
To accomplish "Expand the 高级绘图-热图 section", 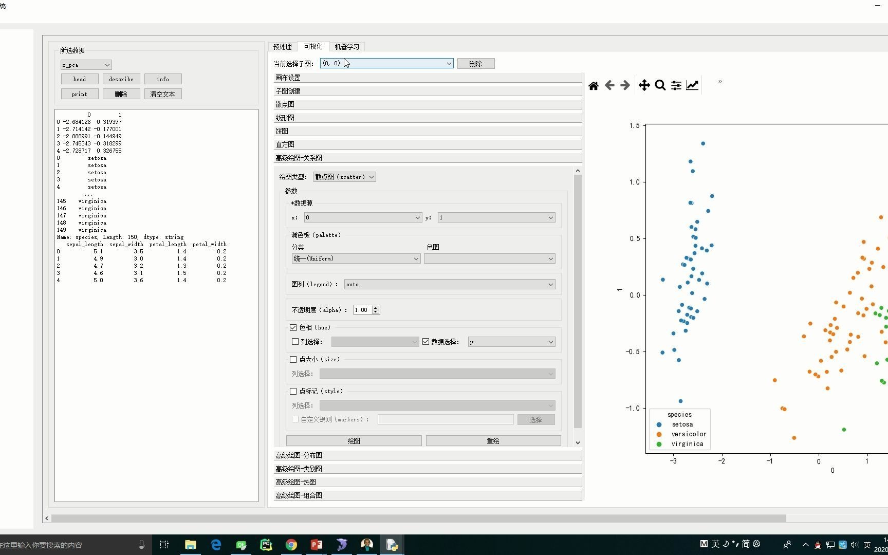I will pyautogui.click(x=295, y=482).
